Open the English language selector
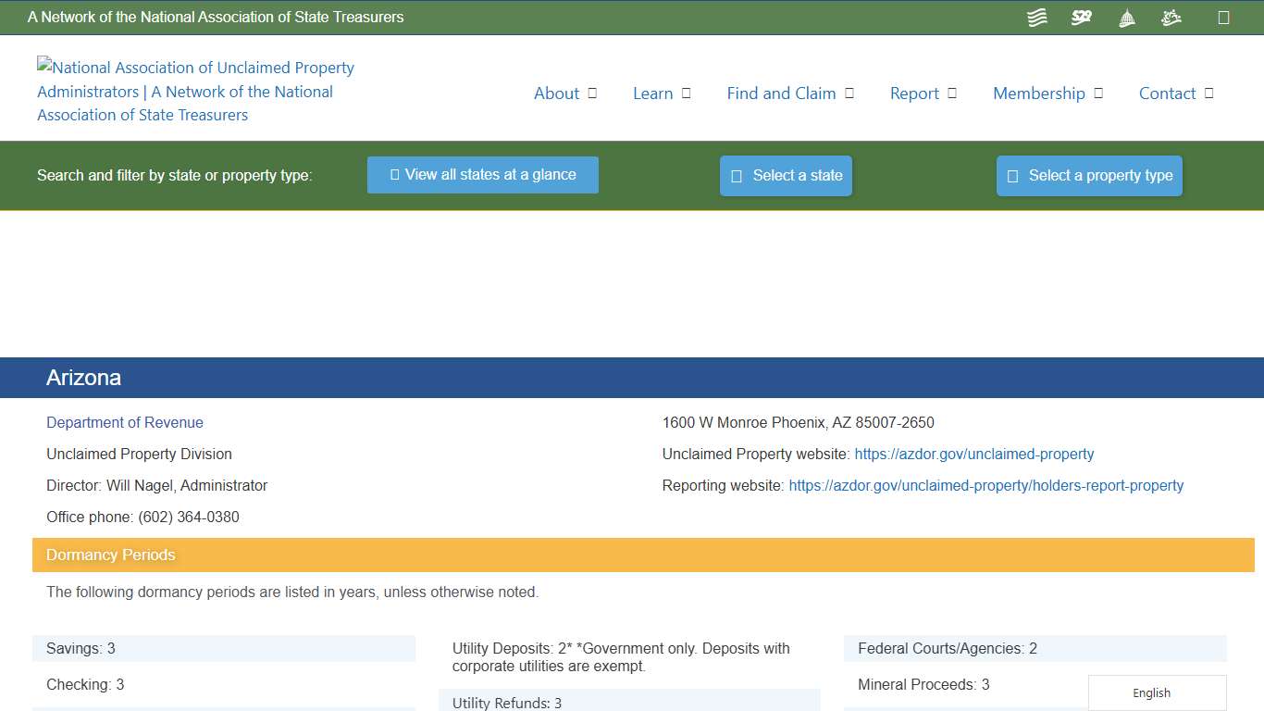Screen dimensions: 1264x711 click(x=1151, y=692)
